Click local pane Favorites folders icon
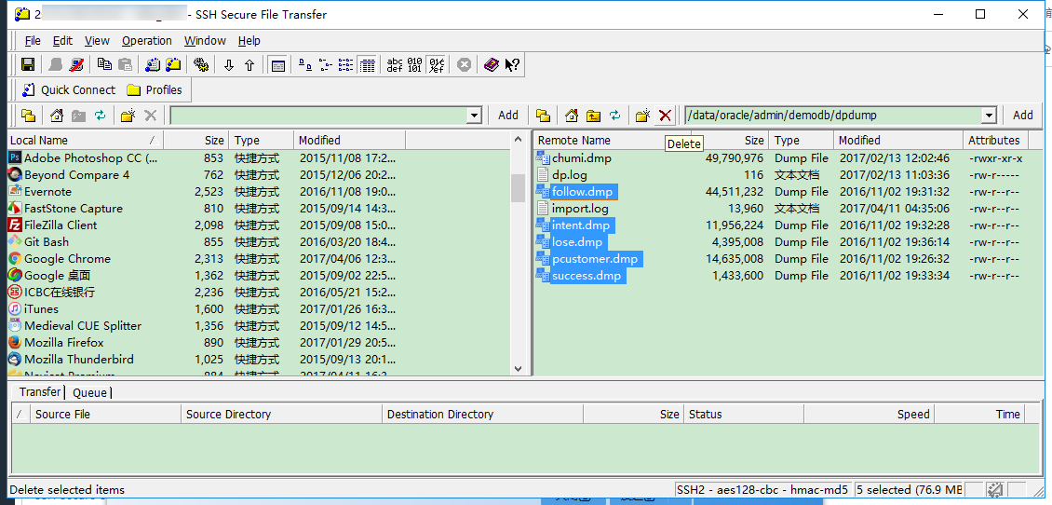The width and height of the screenshot is (1052, 505). pyautogui.click(x=28, y=116)
